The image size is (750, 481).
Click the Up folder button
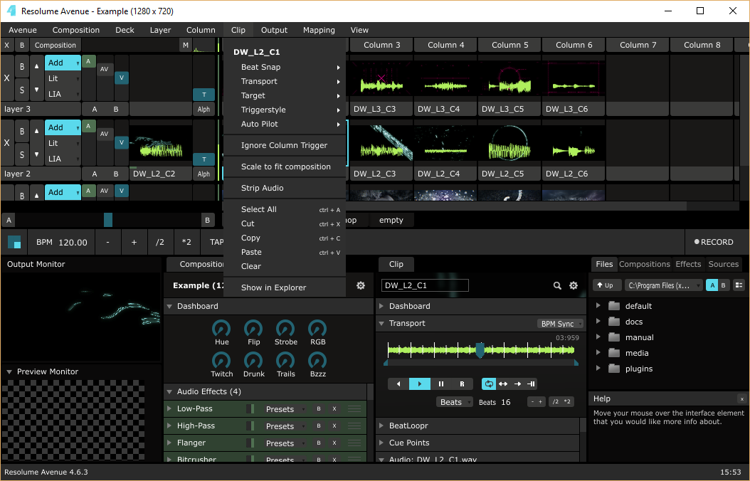[606, 285]
